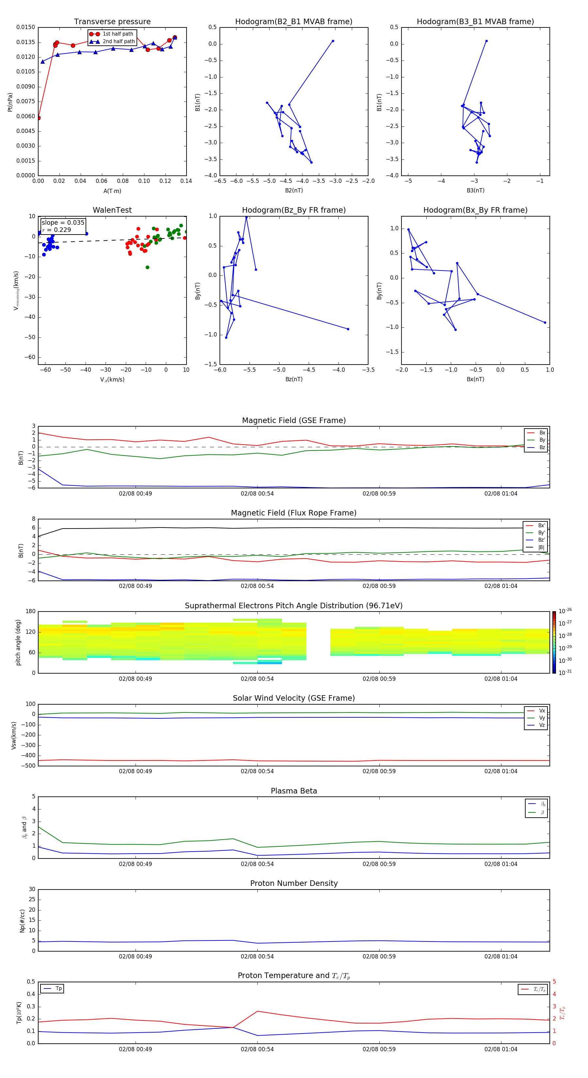This screenshot has width=588, height=1078.
Task: Select "Bx" in GSE magnetic field legend
Action: (x=536, y=433)
